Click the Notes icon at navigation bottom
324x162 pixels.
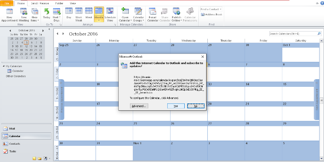tap(34, 158)
